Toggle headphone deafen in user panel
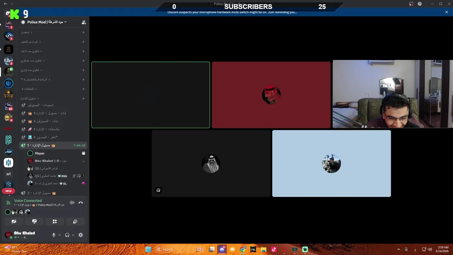This screenshot has height=255, width=453. click(x=67, y=235)
